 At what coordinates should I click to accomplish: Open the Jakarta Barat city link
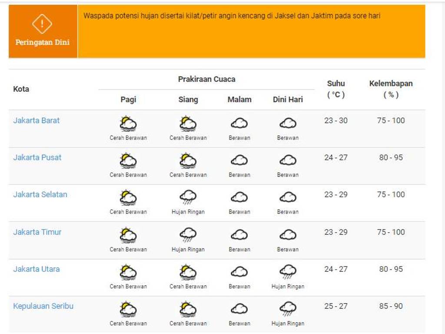click(37, 120)
